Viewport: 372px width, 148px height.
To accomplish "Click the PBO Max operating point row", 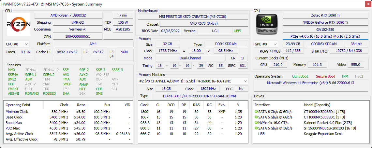I will pos(68,128).
